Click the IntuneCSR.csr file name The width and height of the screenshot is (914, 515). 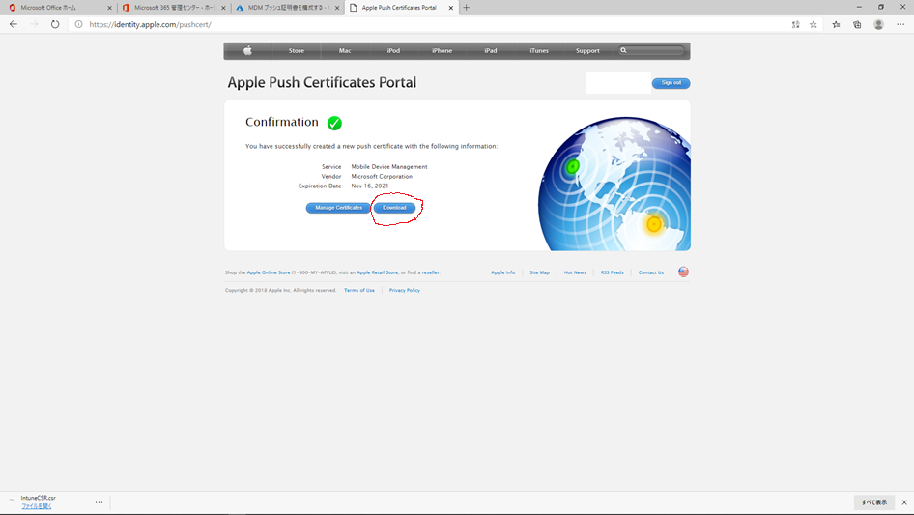39,498
